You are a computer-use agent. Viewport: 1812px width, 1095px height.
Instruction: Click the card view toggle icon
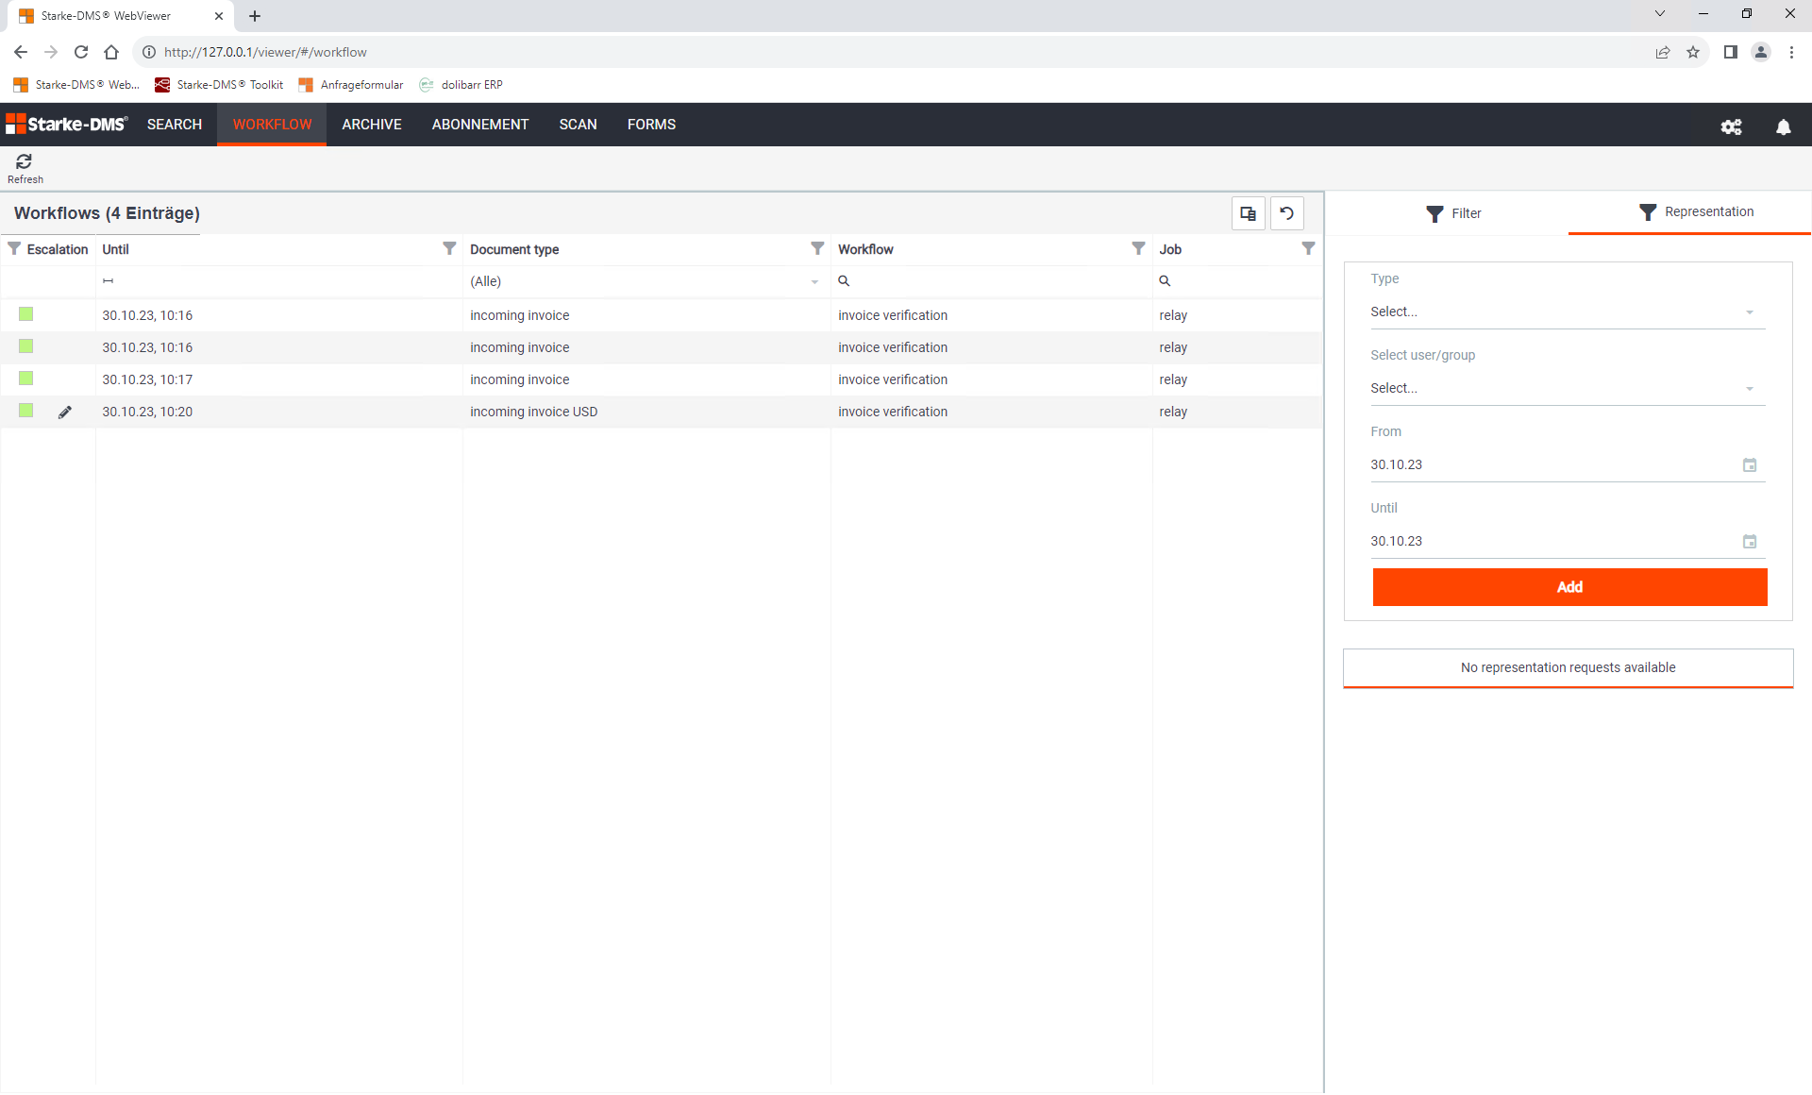click(1248, 212)
